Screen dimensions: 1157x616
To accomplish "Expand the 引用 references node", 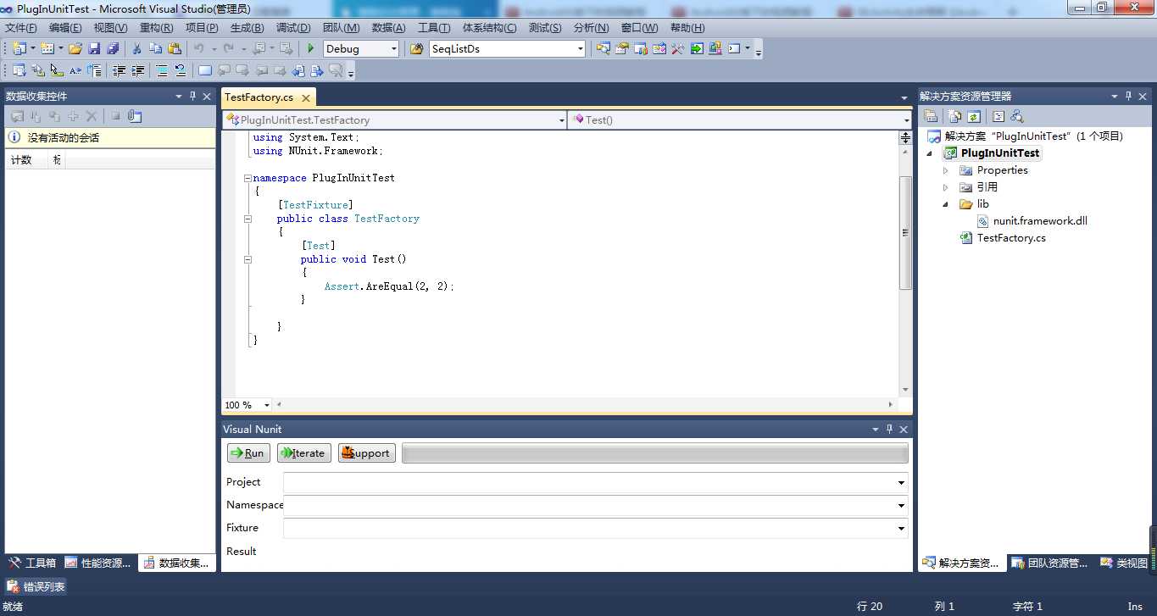I will [946, 187].
